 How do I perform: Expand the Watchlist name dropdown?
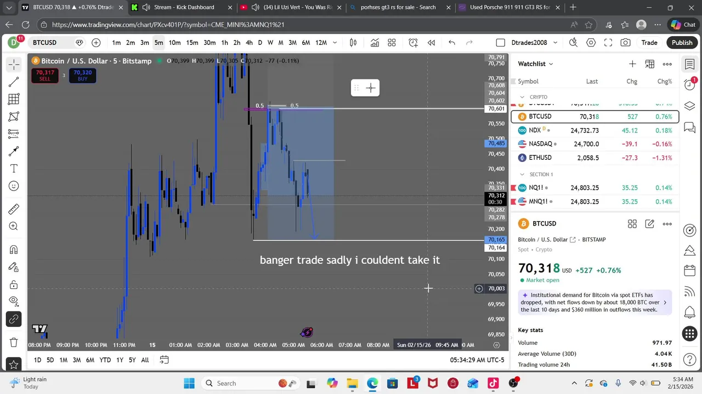(536, 64)
